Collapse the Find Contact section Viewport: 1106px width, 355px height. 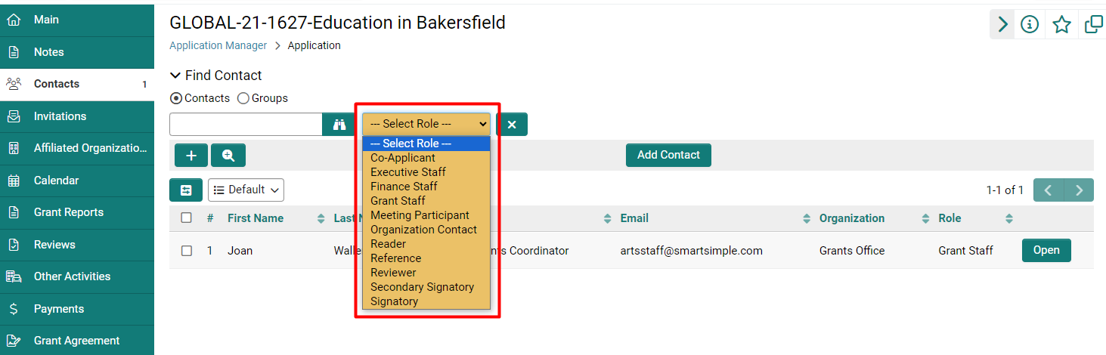(175, 76)
